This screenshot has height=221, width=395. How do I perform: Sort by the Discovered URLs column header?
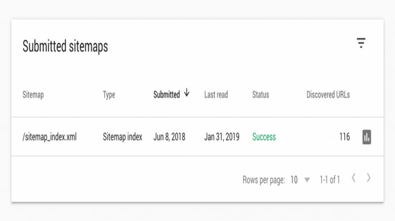point(328,95)
